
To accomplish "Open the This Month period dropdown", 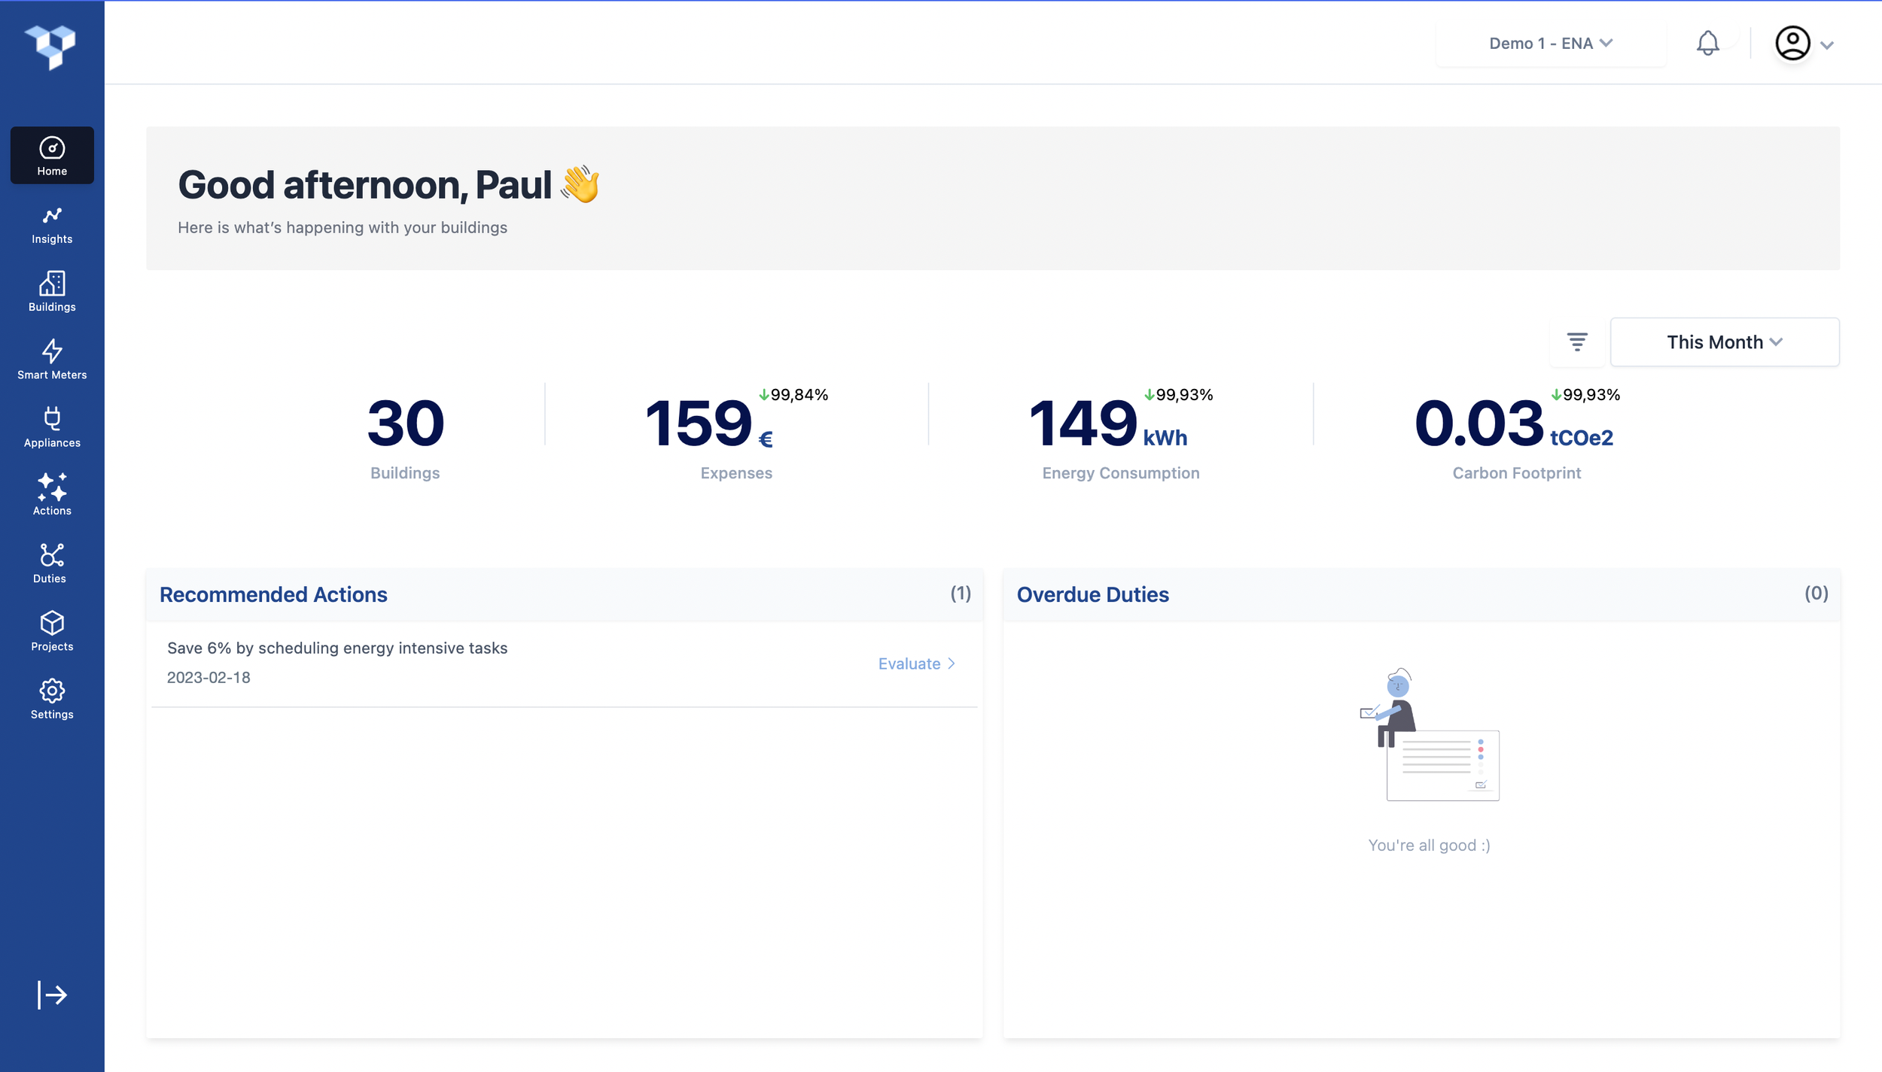I will click(1724, 342).
